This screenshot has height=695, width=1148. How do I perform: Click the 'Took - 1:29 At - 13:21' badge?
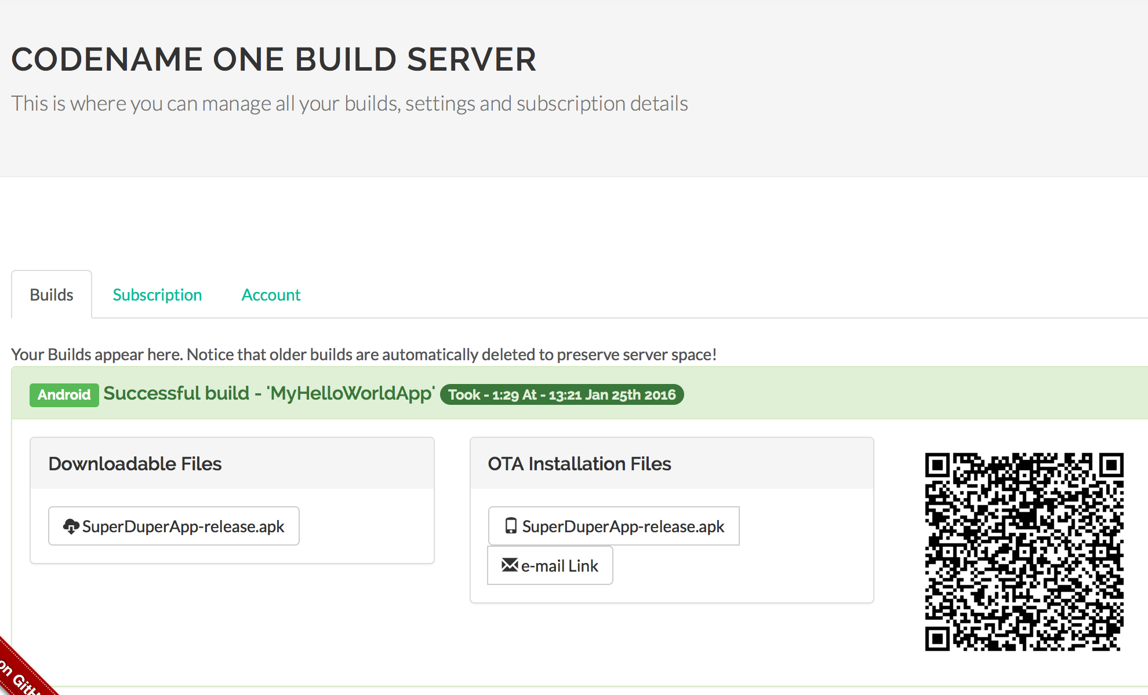[x=562, y=394]
